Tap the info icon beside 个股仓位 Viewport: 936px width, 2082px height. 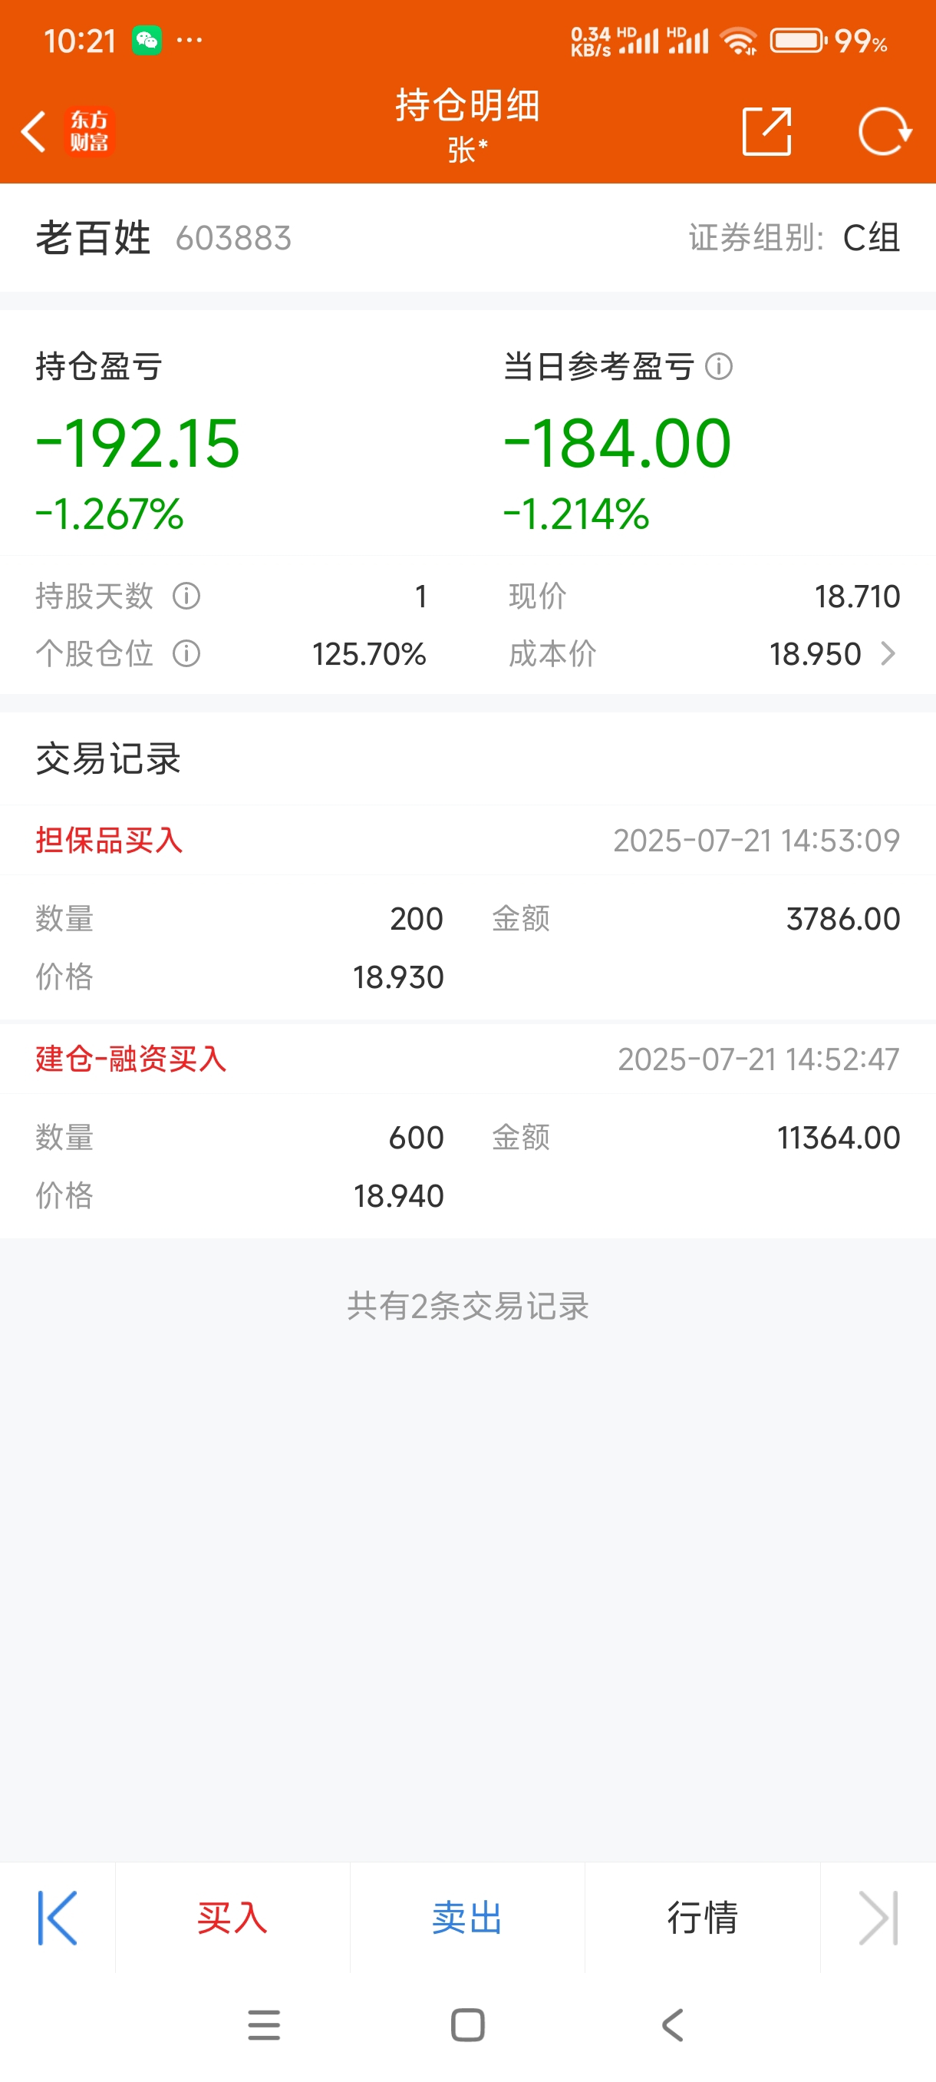click(x=186, y=654)
